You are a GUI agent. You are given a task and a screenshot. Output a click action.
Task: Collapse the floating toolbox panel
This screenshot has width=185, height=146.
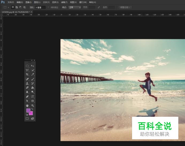[x=32, y=60]
